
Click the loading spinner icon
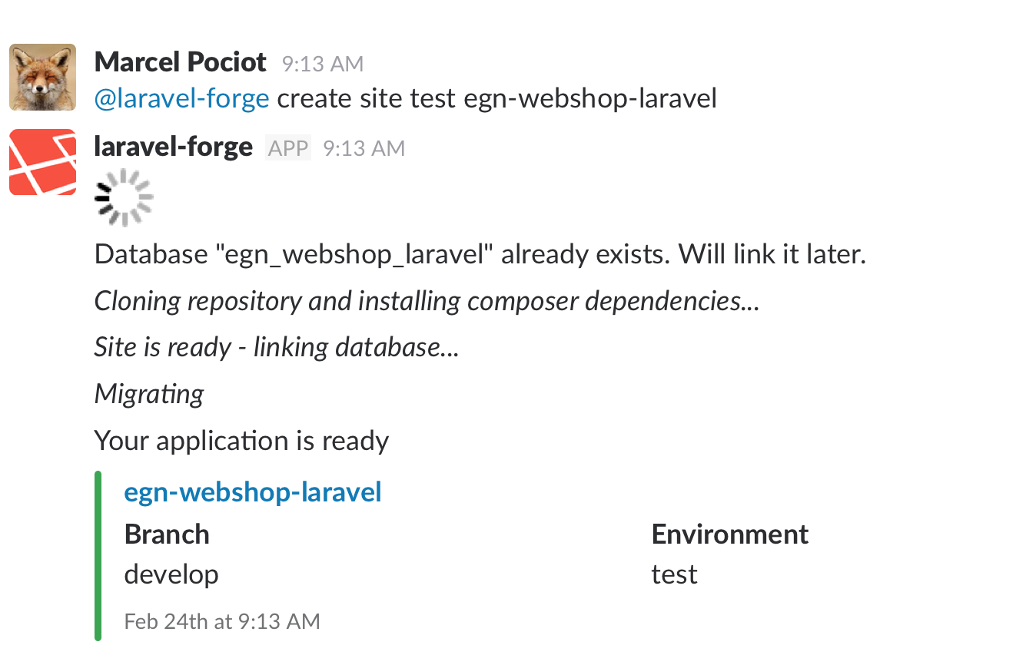pos(124,198)
